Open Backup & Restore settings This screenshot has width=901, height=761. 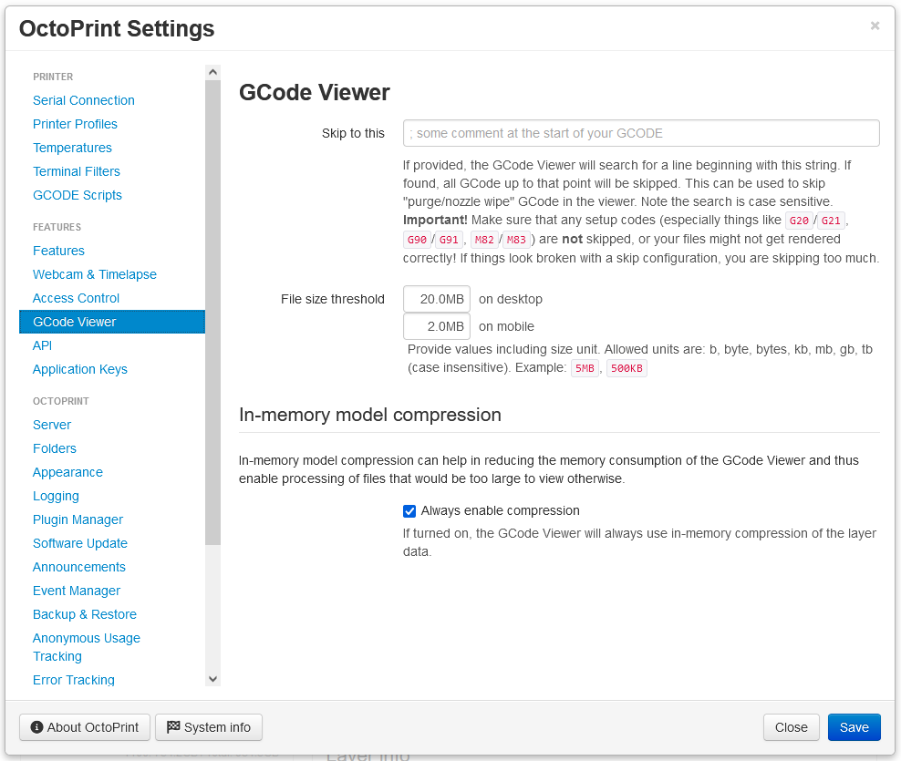(84, 614)
